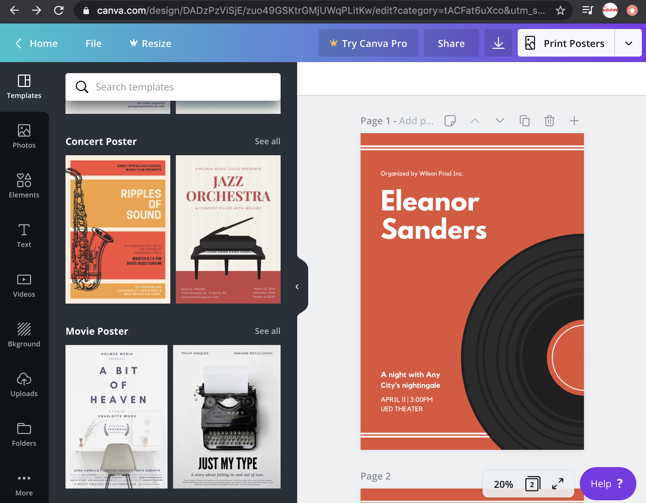Add notes to Page 1

(450, 121)
